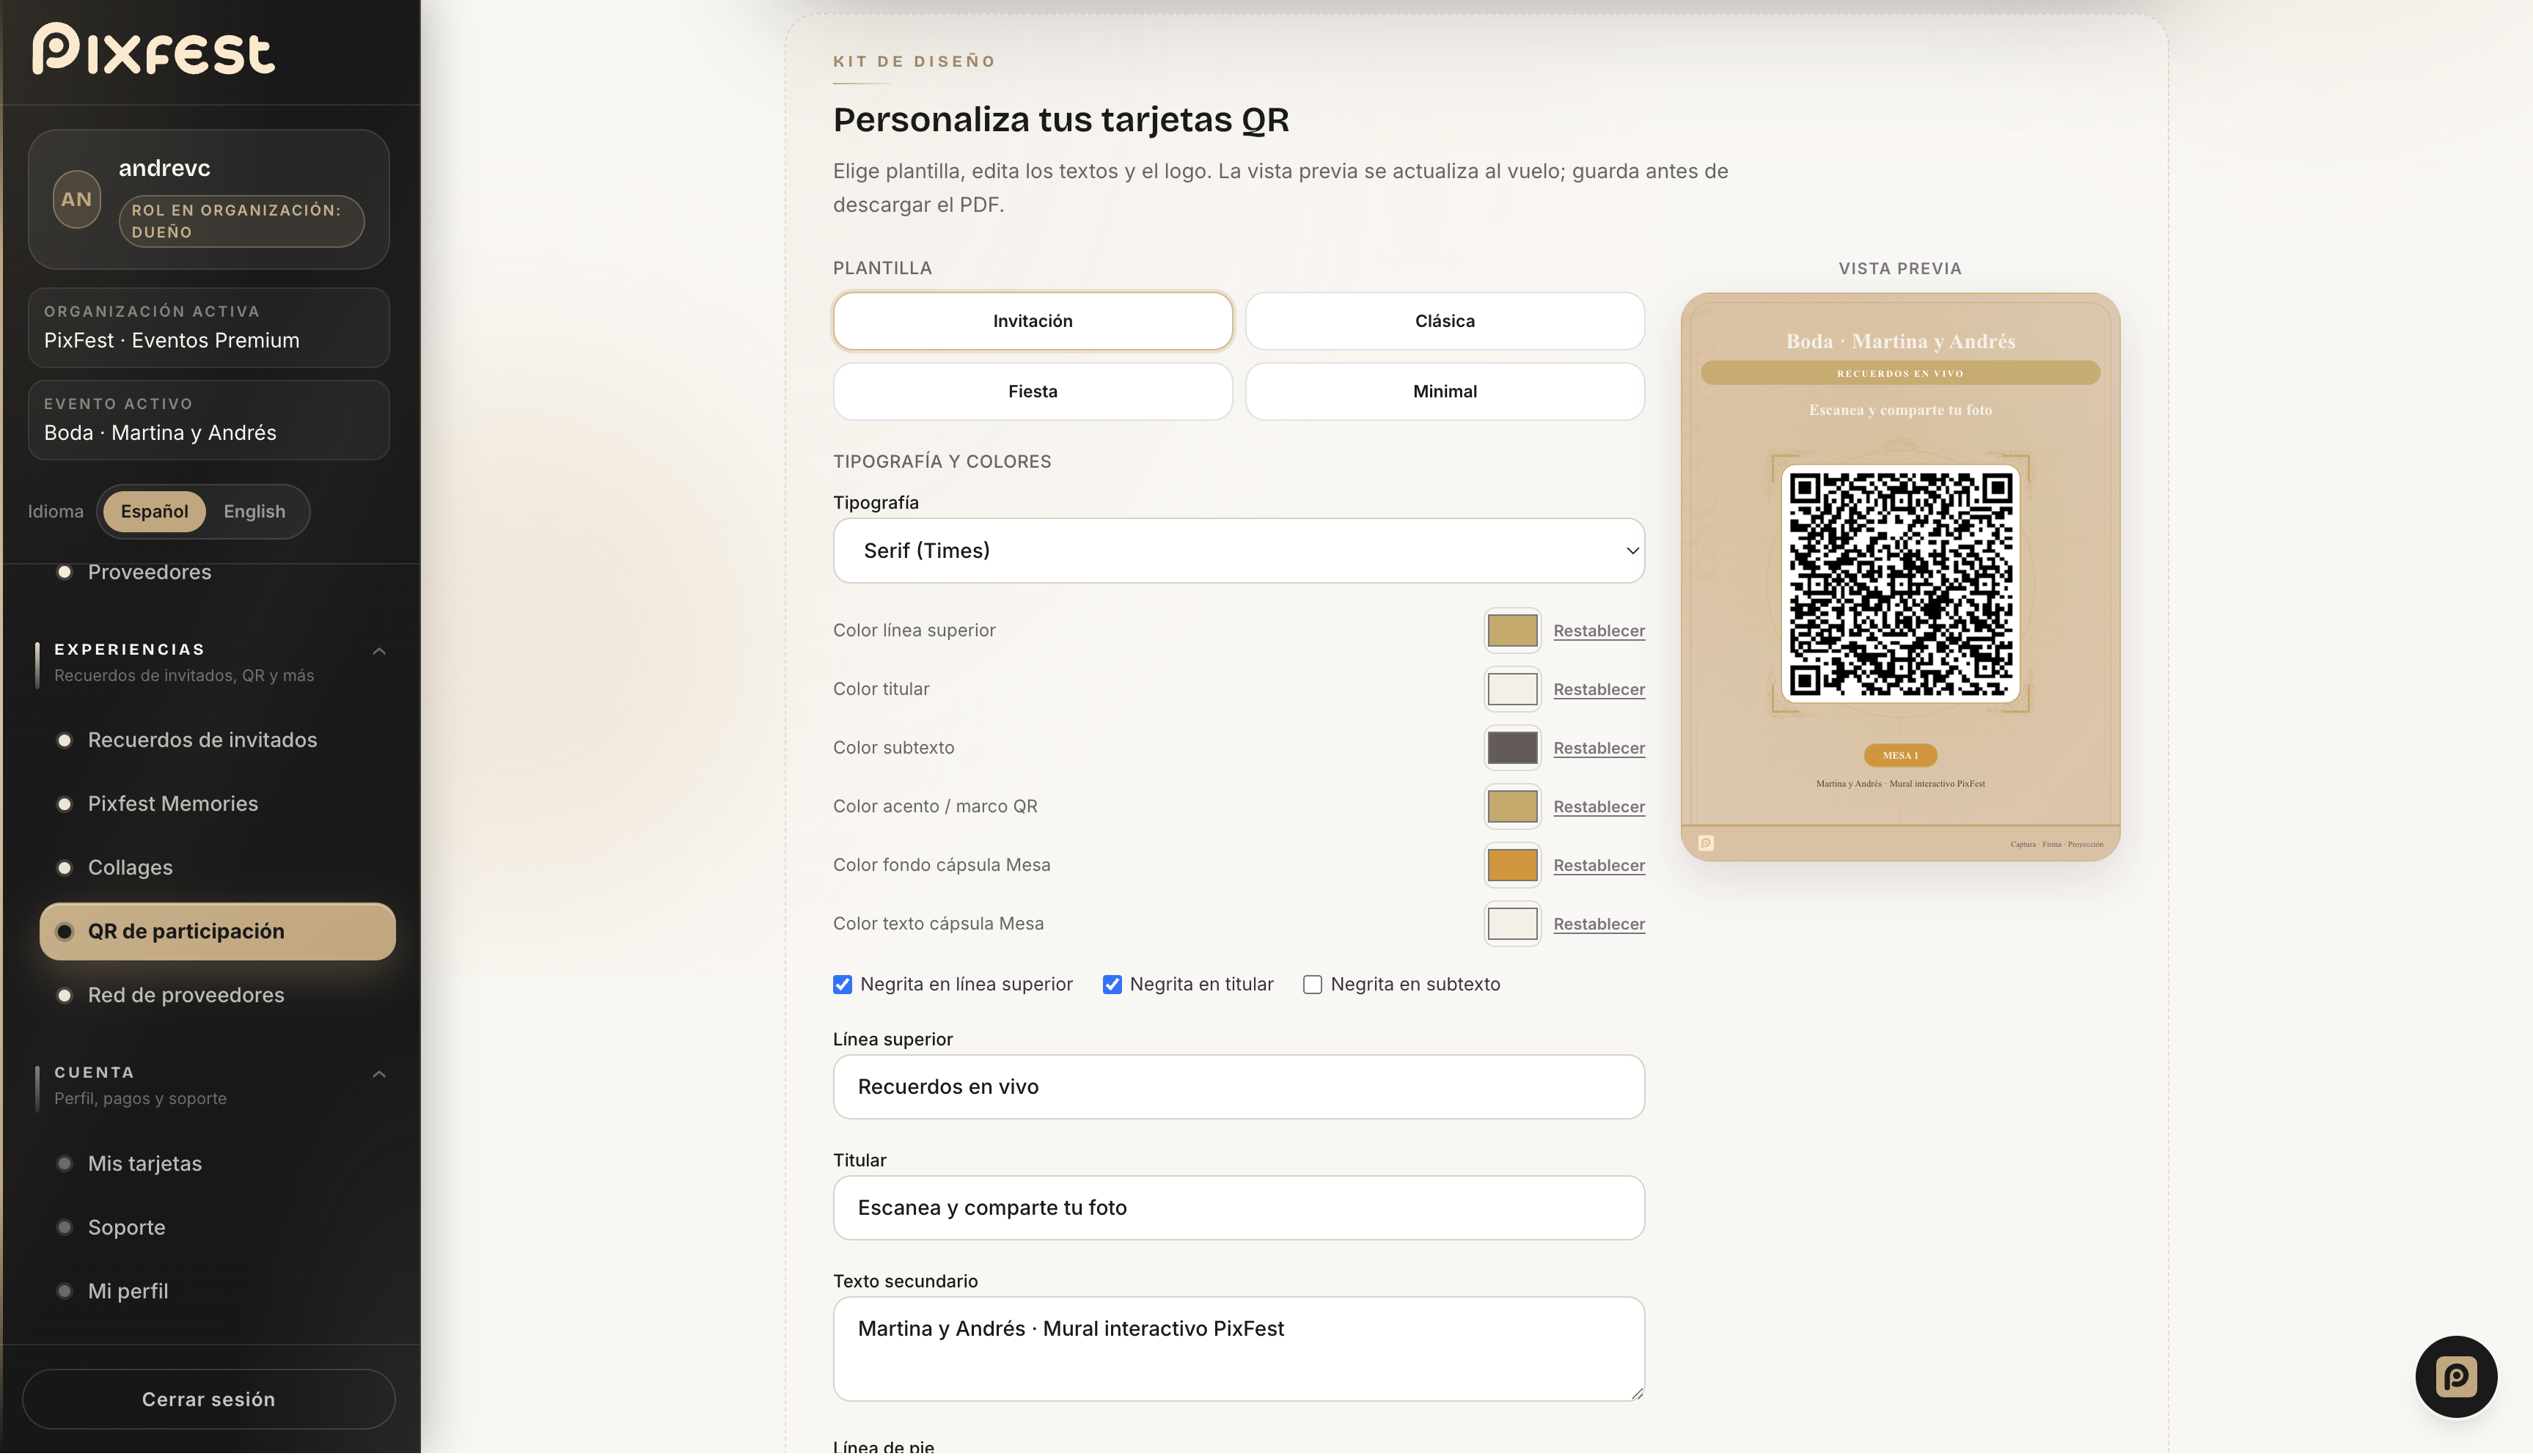Open the Color línea superior swatch
The height and width of the screenshot is (1456, 2533).
pos(1512,631)
